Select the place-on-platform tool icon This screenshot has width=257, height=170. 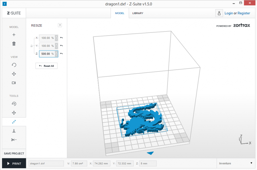coord(14,131)
